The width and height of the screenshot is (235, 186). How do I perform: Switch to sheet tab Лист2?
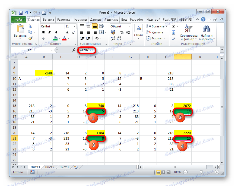pos(49,167)
